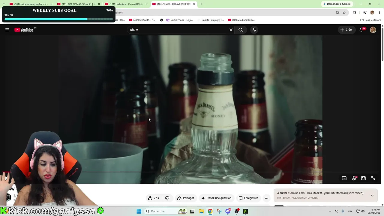Viewport: 384px width, 216px height.
Task: Install app icon in the address bar
Action: point(337,13)
